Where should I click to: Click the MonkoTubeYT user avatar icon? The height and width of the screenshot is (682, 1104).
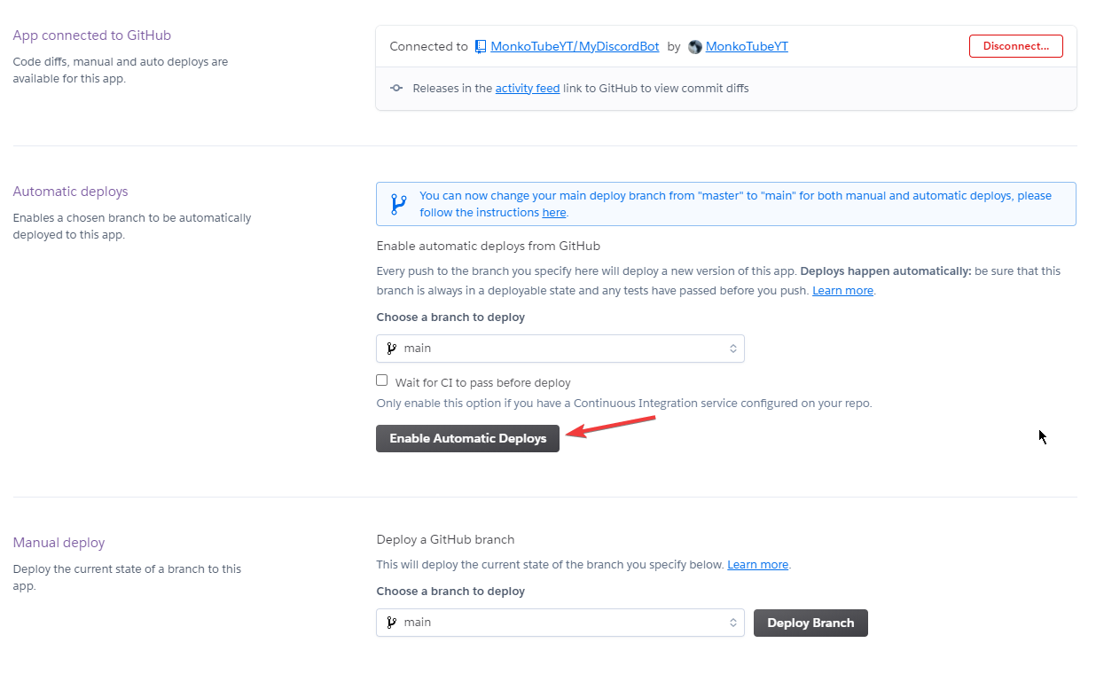[695, 47]
